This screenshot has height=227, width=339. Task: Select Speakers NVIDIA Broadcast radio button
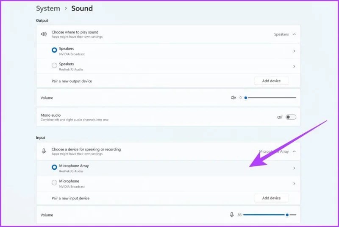54,50
